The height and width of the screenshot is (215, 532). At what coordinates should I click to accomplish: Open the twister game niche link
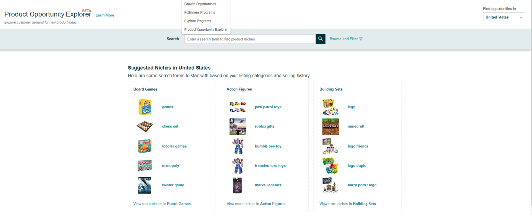pyautogui.click(x=173, y=185)
